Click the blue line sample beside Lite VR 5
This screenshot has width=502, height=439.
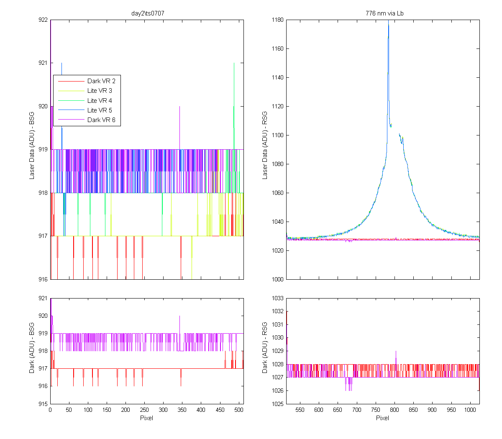click(x=71, y=110)
